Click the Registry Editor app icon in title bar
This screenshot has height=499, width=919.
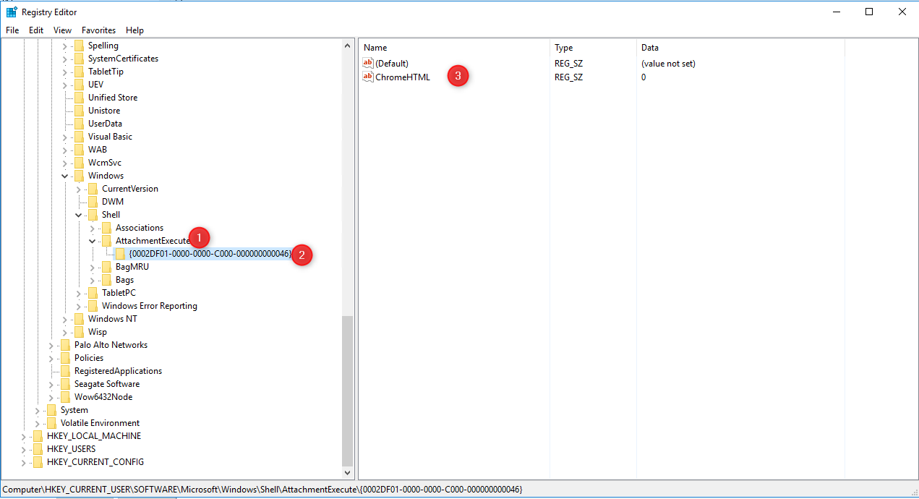coord(12,12)
